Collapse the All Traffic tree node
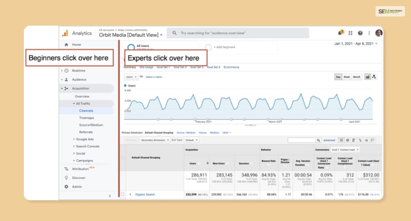Screen dimensions: 411x221 [74, 104]
